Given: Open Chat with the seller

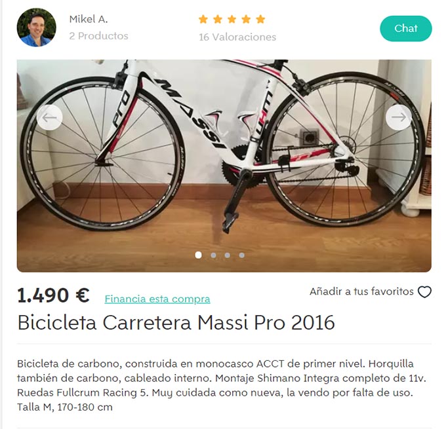Looking at the screenshot, I should [x=405, y=28].
